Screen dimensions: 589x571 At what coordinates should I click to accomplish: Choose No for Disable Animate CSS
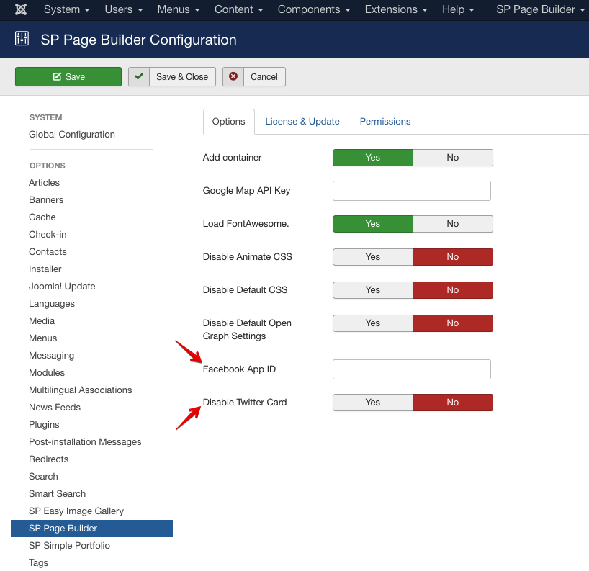[453, 257]
